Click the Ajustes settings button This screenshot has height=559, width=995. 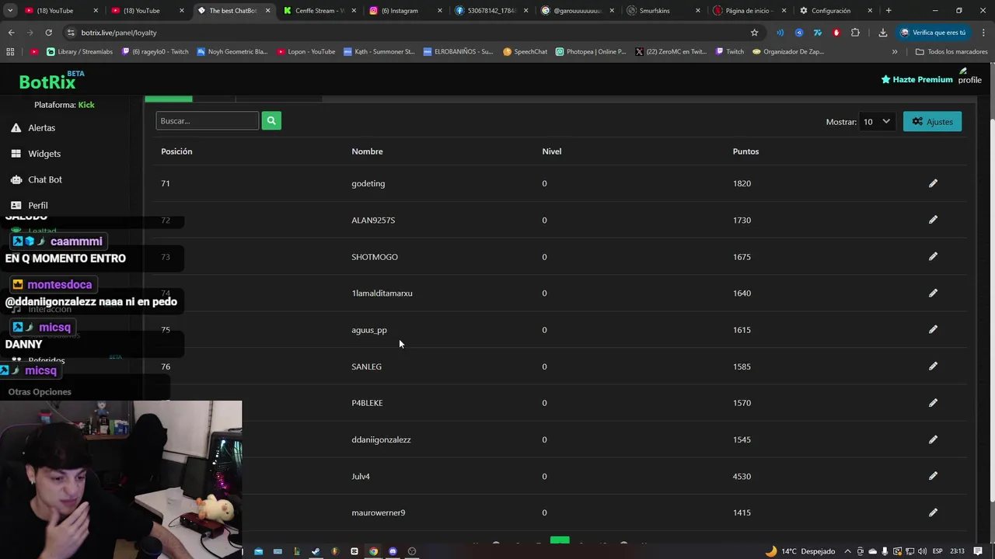click(x=932, y=122)
